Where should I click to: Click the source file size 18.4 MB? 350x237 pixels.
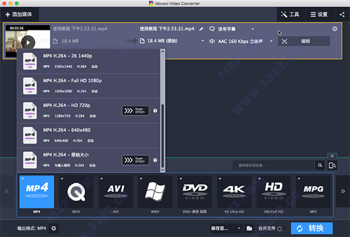point(70,41)
